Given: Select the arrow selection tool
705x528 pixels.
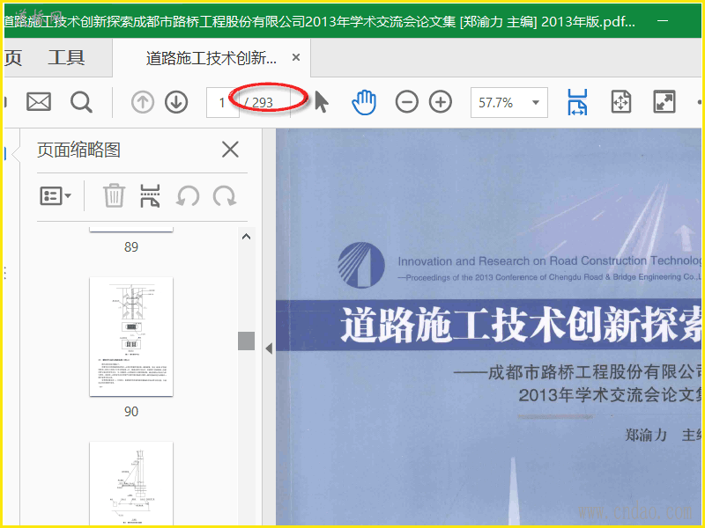Looking at the screenshot, I should (x=322, y=101).
